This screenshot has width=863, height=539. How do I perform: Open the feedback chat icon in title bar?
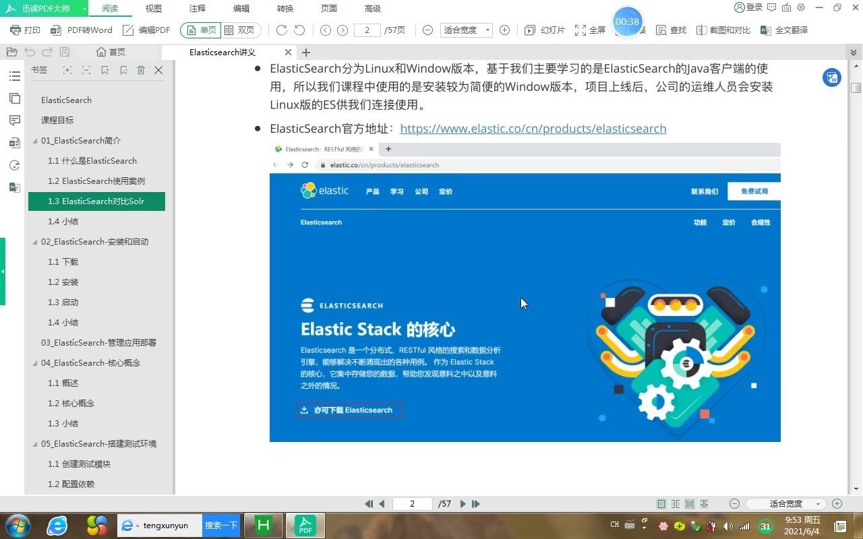point(772,7)
